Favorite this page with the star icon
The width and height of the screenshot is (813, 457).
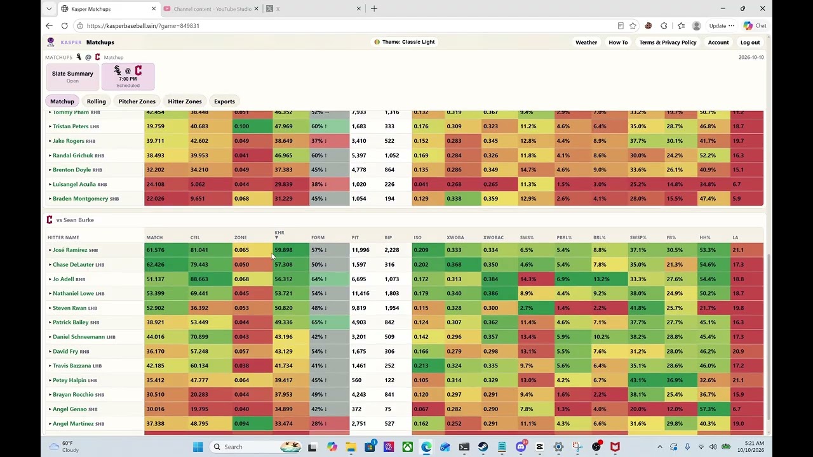[x=633, y=26]
